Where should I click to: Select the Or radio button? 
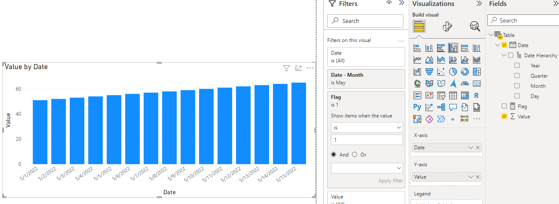coord(355,155)
